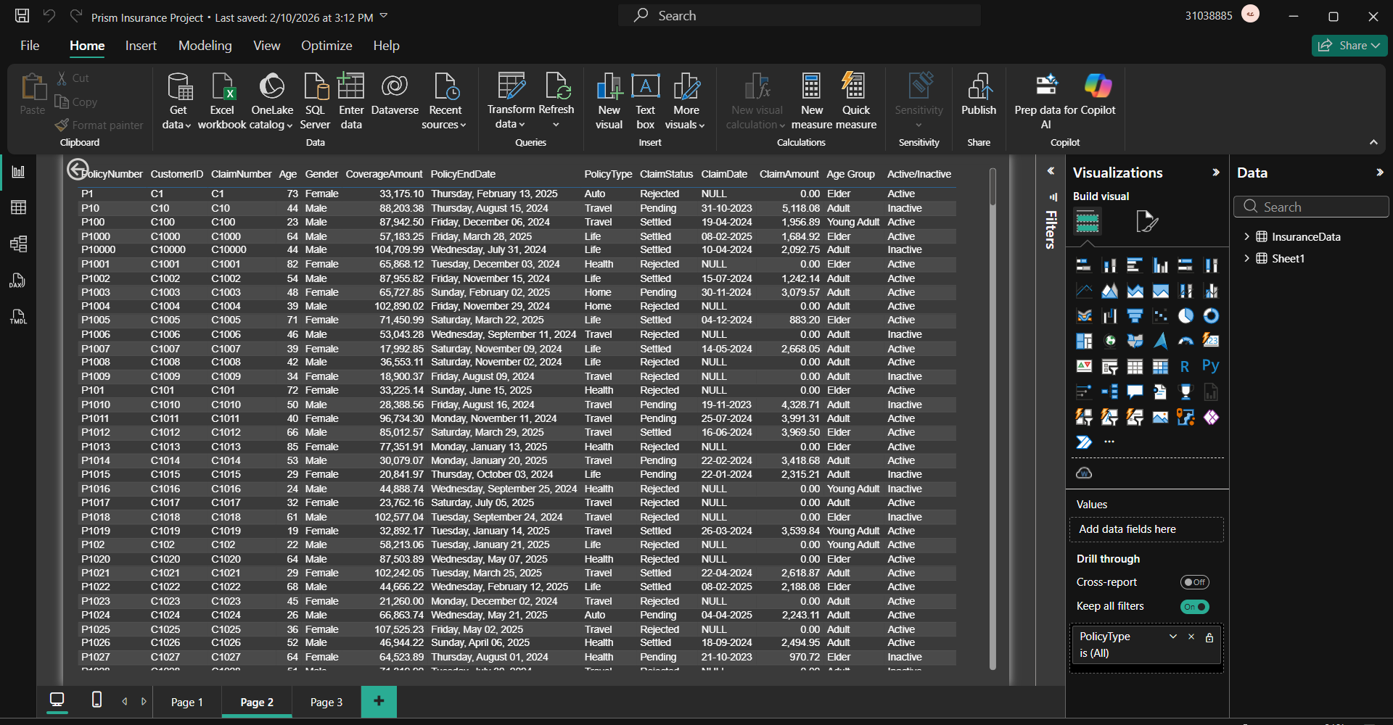This screenshot has height=725, width=1393.
Task: Click the Publish icon in ribbon
Action: click(979, 87)
